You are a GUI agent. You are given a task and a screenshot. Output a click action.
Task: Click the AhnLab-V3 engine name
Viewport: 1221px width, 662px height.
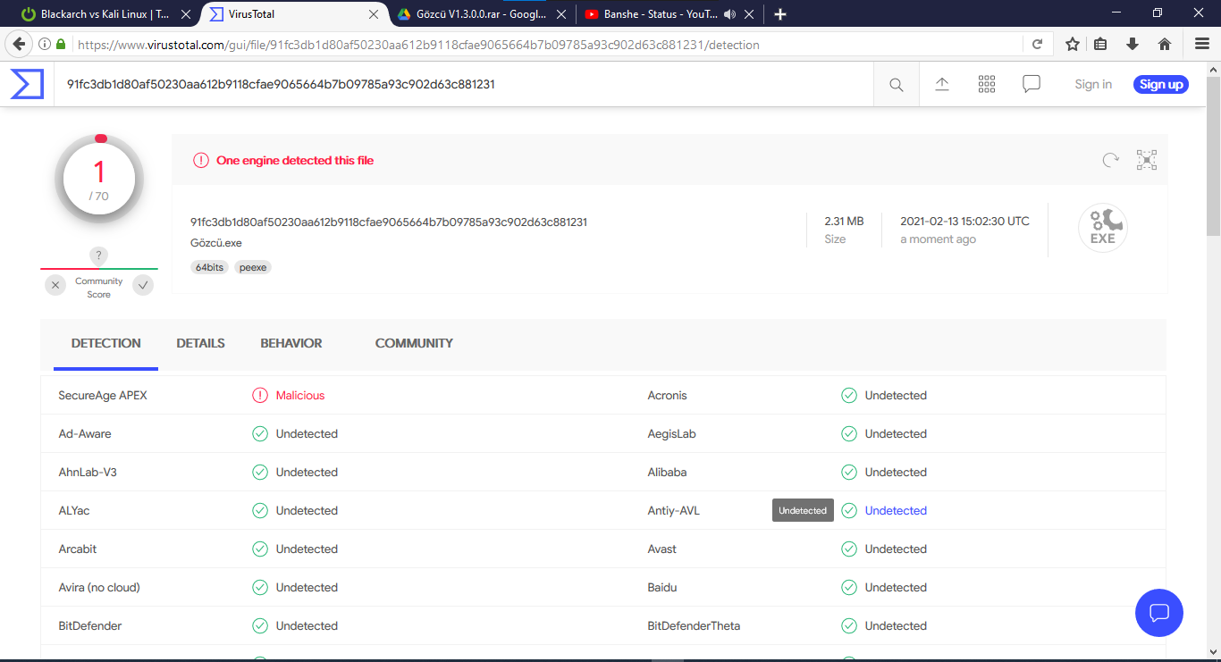point(88,472)
